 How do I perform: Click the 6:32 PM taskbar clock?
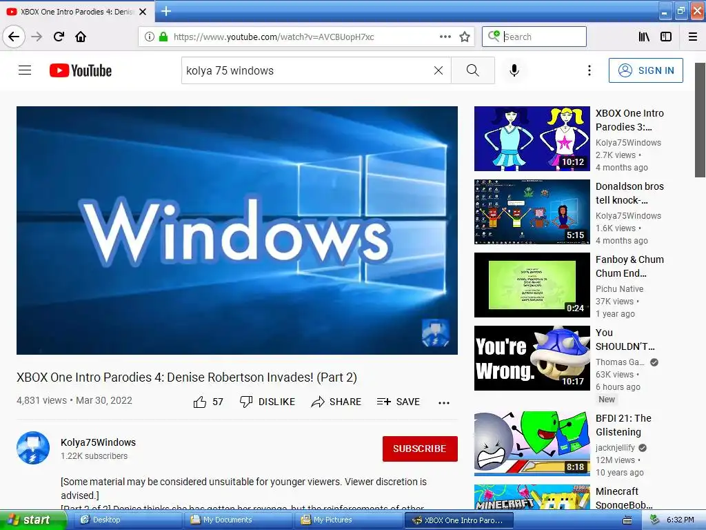click(680, 520)
